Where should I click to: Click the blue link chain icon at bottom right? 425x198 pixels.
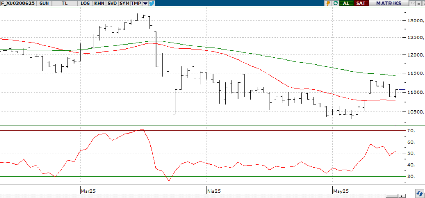[x=419, y=193]
